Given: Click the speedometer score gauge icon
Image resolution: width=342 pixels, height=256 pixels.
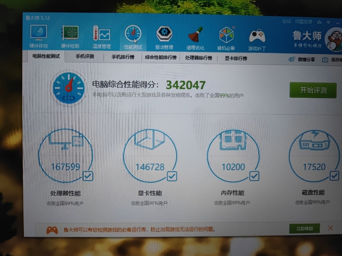Looking at the screenshot, I should (x=69, y=88).
